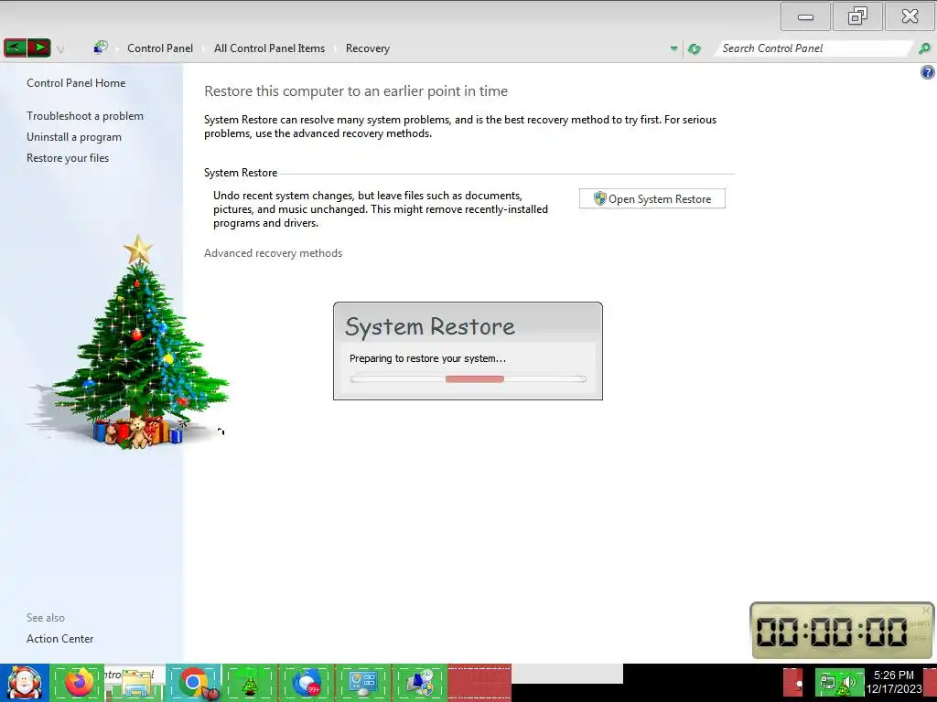Open Restore your files link
This screenshot has height=702, width=937.
[x=68, y=157]
